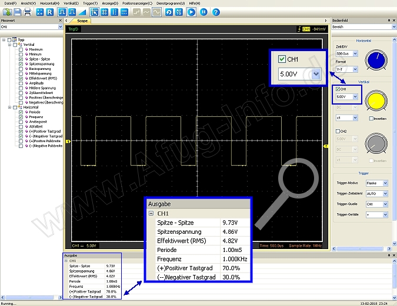Screen dimensions: 397x306
Task: Click the blue R reference icon
Action: click(49, 12)
